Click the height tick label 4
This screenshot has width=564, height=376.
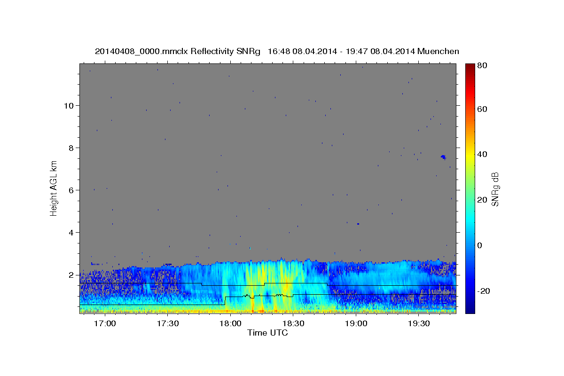[x=72, y=233]
